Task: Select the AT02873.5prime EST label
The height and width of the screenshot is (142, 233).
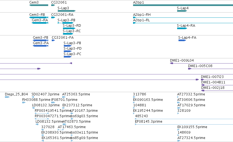Action: click(77, 122)
